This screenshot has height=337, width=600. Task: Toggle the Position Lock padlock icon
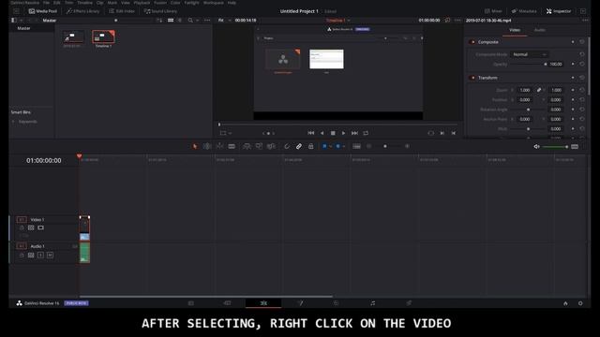[310, 146]
